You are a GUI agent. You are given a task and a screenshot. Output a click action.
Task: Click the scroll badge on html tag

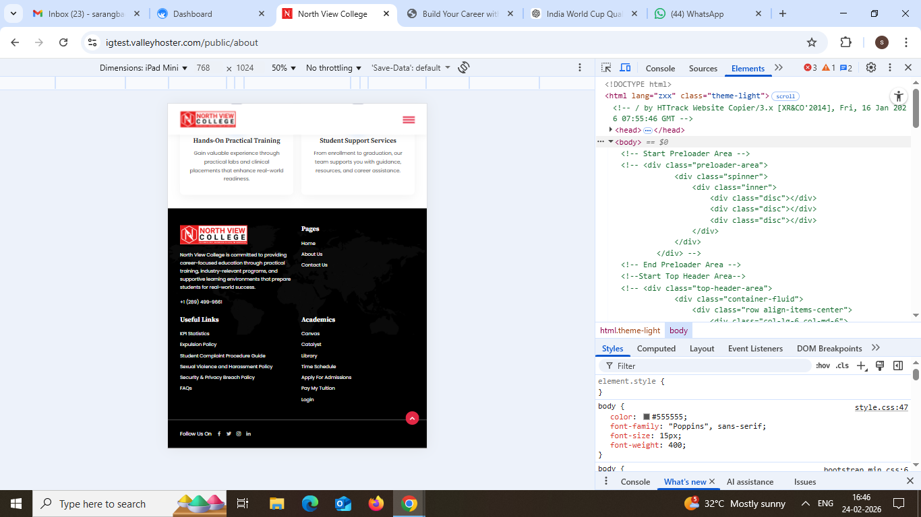point(785,96)
